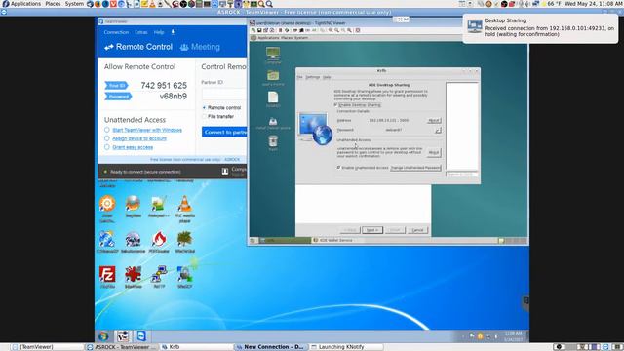Click the Your ID value 742 951 625

pyautogui.click(x=164, y=85)
